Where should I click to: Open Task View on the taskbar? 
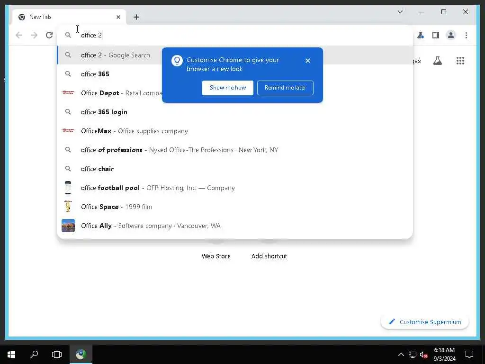(x=57, y=355)
